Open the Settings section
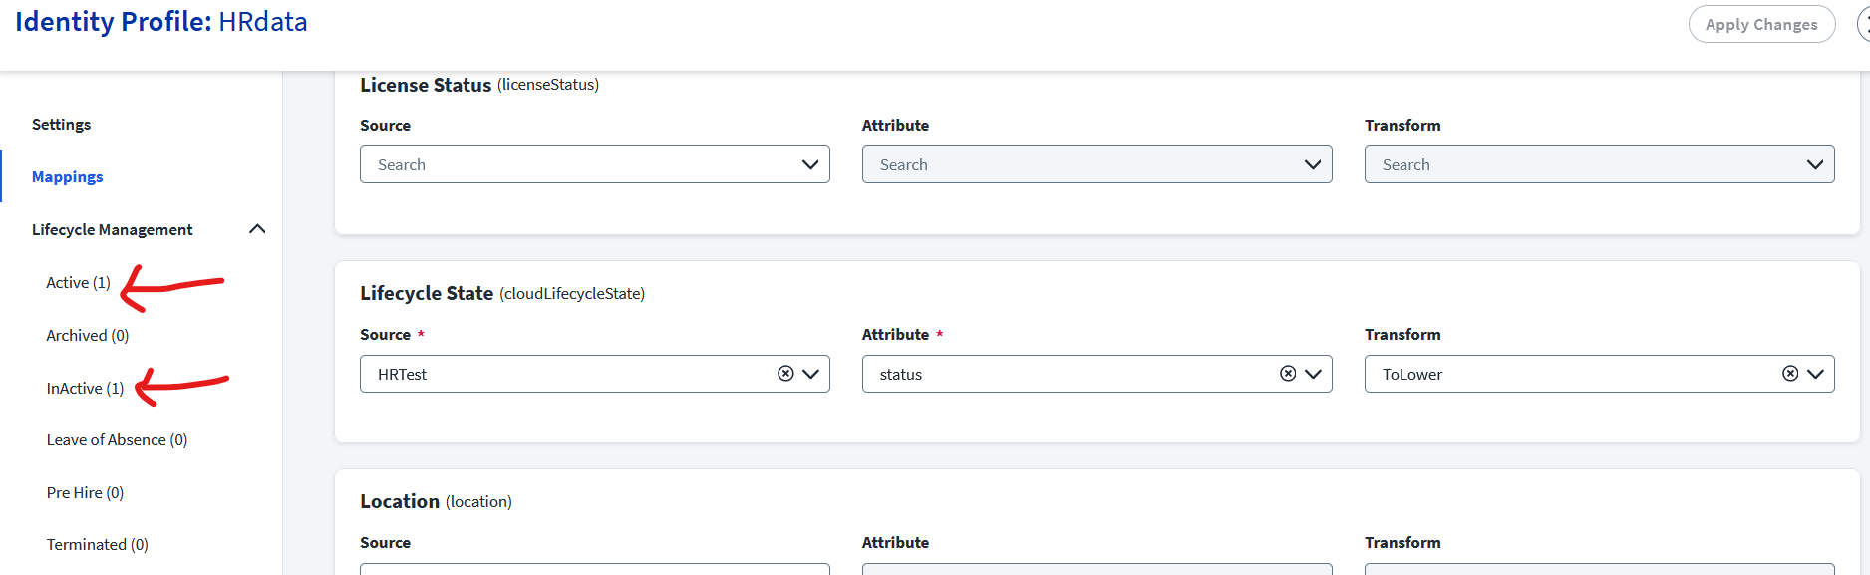The width and height of the screenshot is (1870, 575). tap(61, 124)
